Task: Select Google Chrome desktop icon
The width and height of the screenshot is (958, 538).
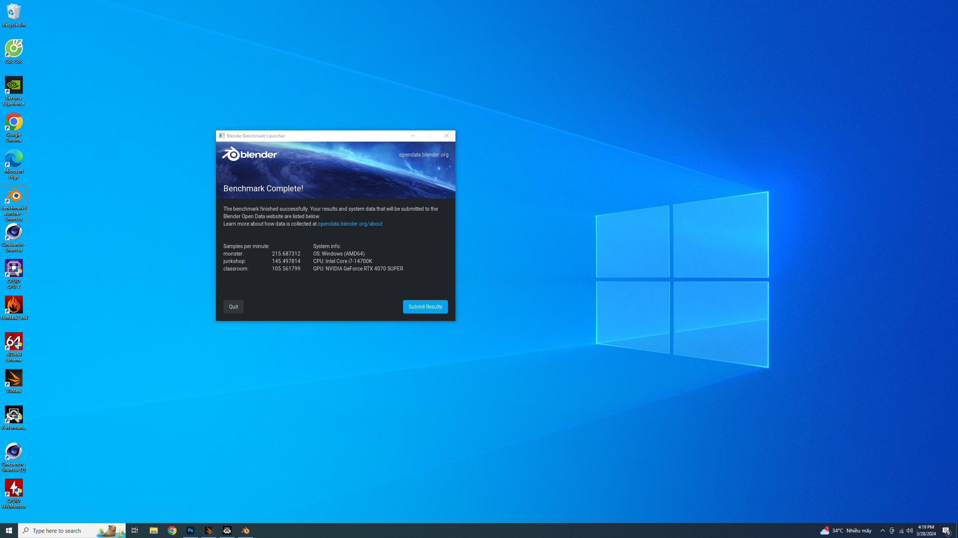Action: point(14,127)
